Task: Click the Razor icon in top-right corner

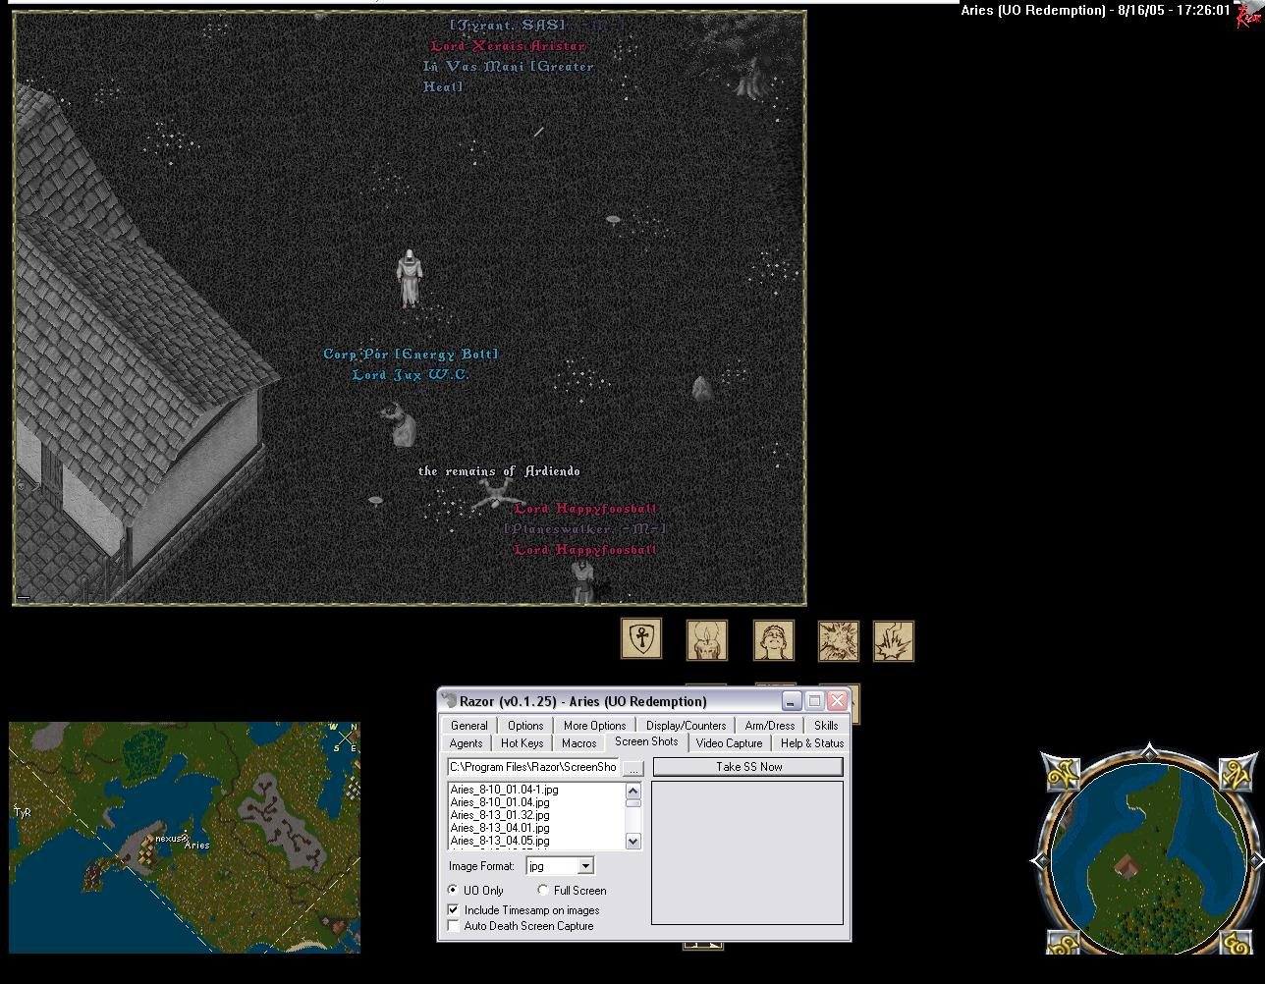Action: pyautogui.click(x=1247, y=16)
